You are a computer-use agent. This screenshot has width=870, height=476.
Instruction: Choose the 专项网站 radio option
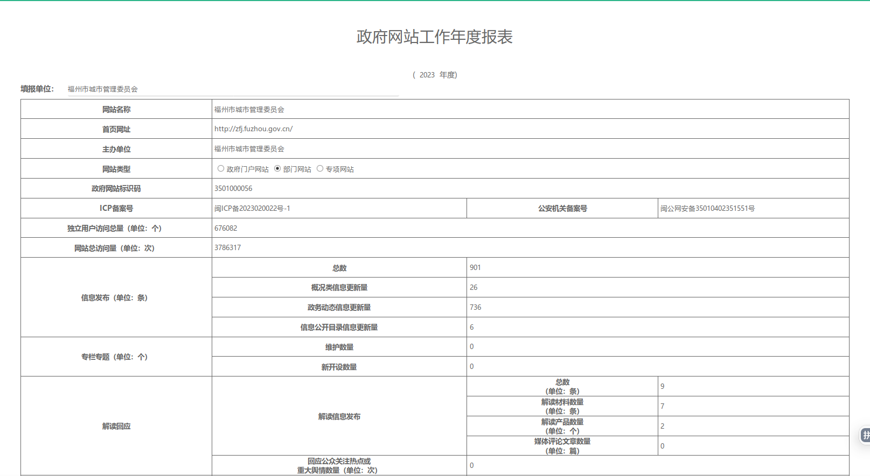pyautogui.click(x=320, y=168)
